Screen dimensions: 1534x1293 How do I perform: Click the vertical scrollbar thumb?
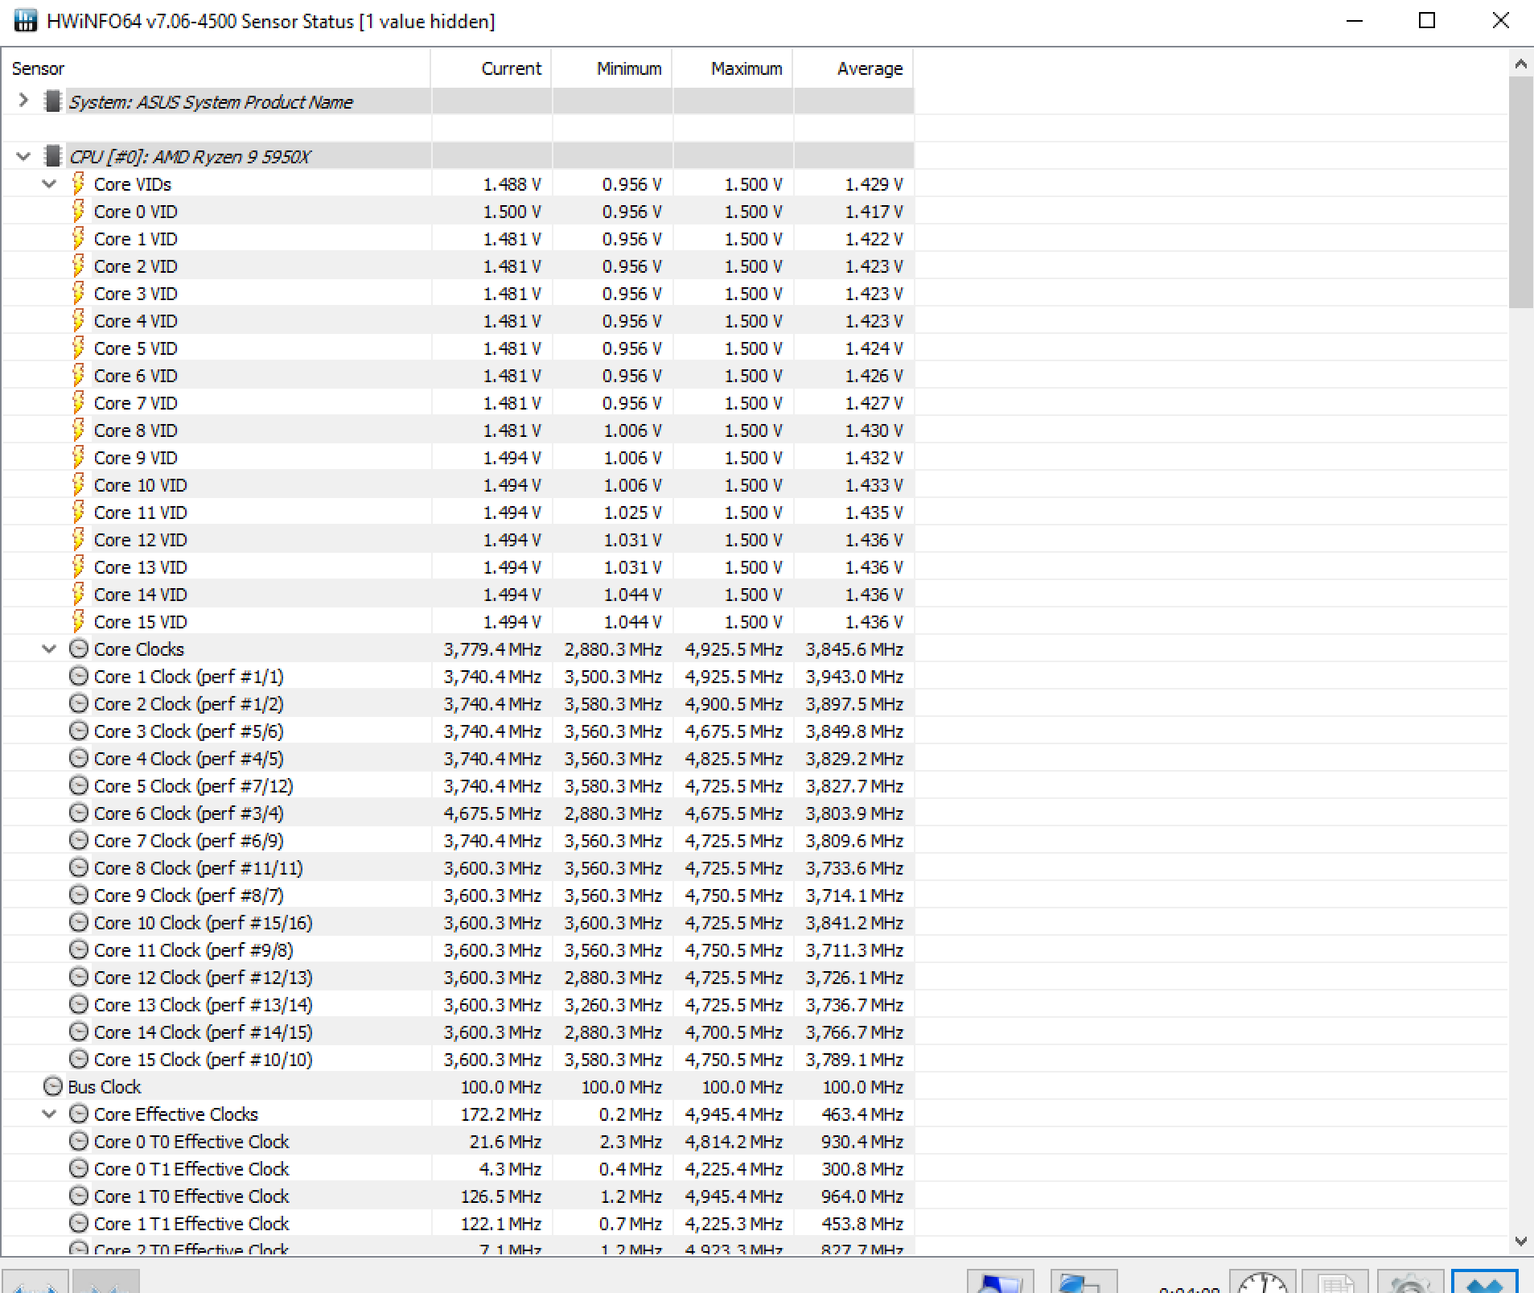pos(1520,192)
